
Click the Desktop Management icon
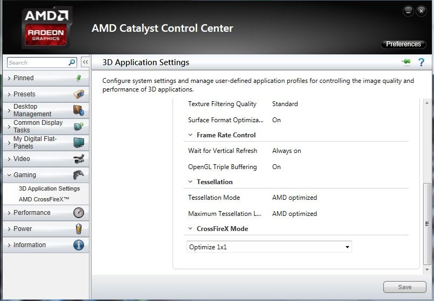pyautogui.click(x=79, y=110)
